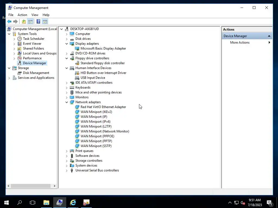Select the Monitors category
This screenshot has height=208, width=278.
[x=82, y=97]
